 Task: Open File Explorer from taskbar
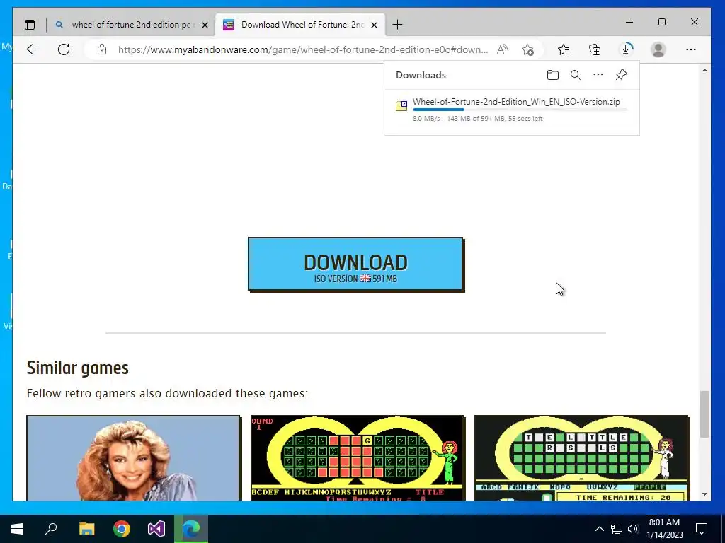tap(86, 529)
